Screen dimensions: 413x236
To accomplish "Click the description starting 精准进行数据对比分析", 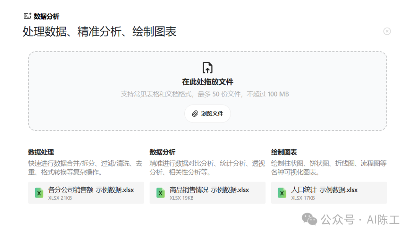I will [x=207, y=168].
